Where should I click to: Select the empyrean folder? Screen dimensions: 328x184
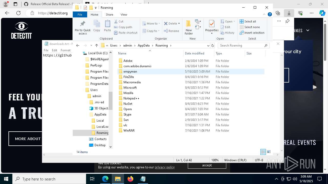[x=191, y=72]
